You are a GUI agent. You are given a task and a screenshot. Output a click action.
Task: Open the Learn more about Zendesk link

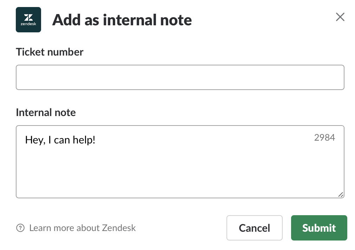(82, 228)
